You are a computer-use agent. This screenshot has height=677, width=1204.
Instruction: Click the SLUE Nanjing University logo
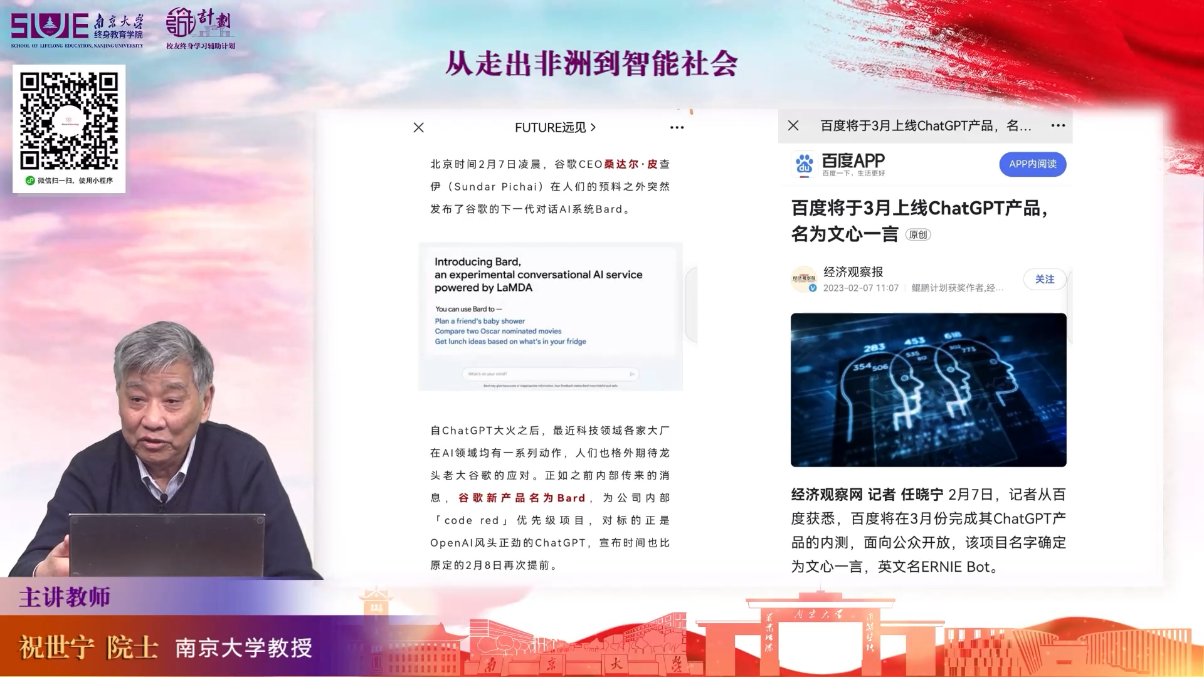pyautogui.click(x=77, y=29)
